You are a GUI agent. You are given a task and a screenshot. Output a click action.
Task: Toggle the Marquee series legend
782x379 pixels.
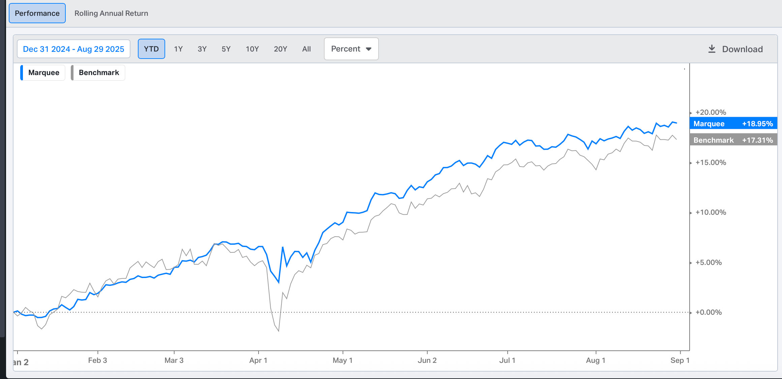point(44,73)
